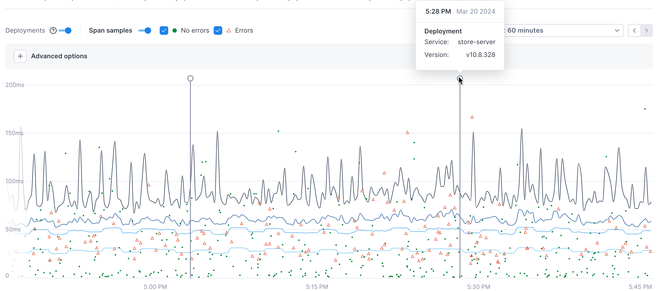The image size is (660, 291).
Task: Click the first deployment marker circle
Action: (x=190, y=78)
